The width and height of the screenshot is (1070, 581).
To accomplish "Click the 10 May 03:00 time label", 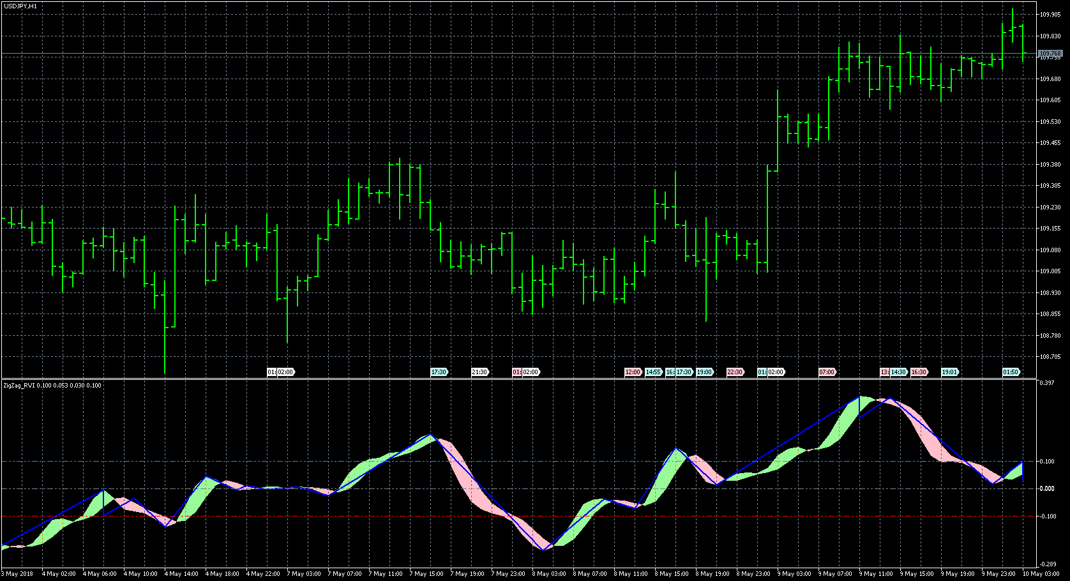I will [x=1039, y=574].
